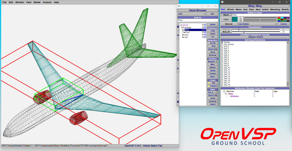The width and height of the screenshot is (292, 151).
Task: Uncheck the Shown set checkbox
Action: tap(222, 42)
